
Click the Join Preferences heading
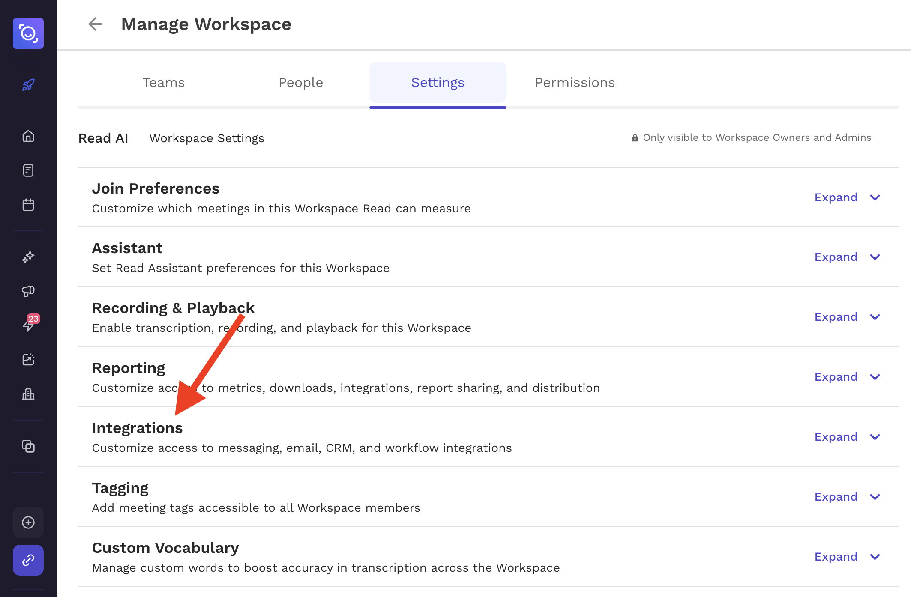click(156, 188)
